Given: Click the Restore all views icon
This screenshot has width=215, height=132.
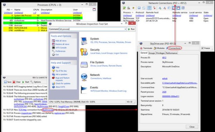Looking at the screenshot, I should [53, 44].
